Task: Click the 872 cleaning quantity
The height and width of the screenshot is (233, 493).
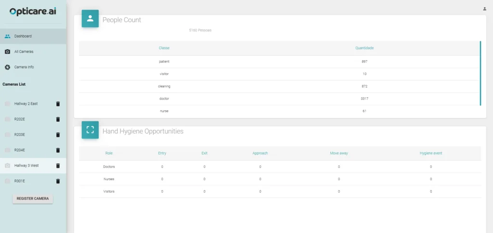Action: pyautogui.click(x=364, y=86)
